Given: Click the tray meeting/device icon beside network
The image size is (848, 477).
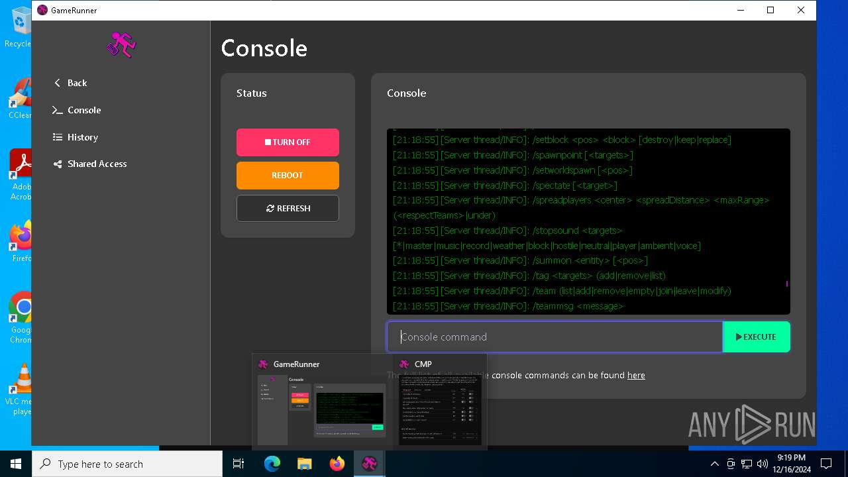Looking at the screenshot, I should (731, 464).
